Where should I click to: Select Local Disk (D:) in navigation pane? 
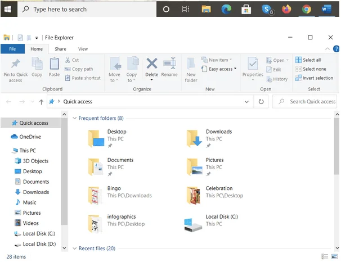point(35,244)
